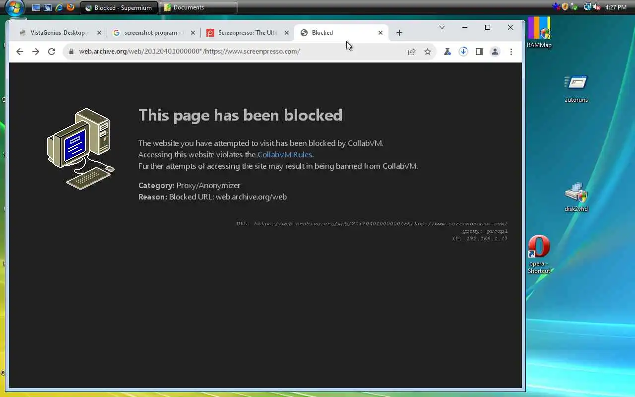View site information via the lock icon
The width and height of the screenshot is (635, 397).
(x=71, y=52)
